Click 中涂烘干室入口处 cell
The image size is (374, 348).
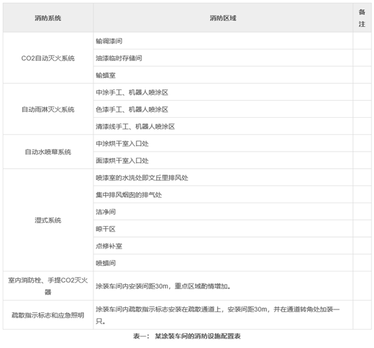[223, 144]
